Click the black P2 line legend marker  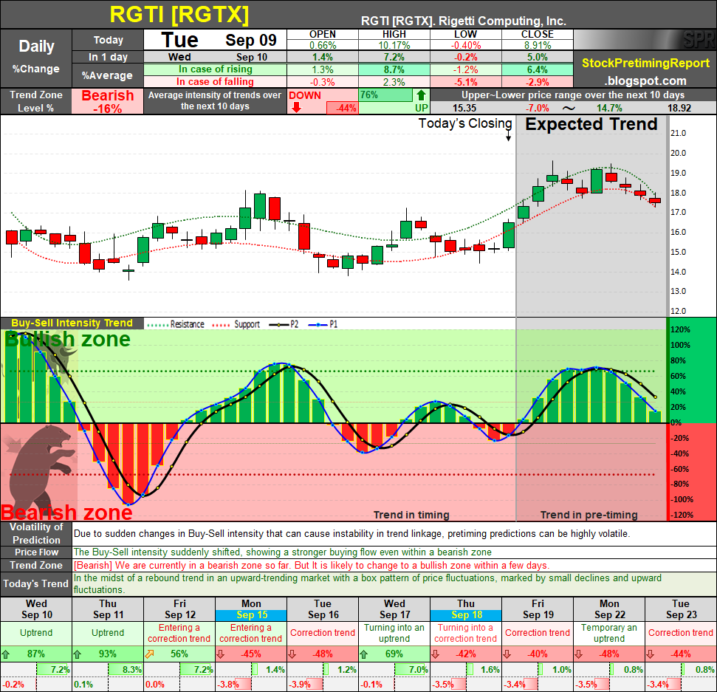(x=278, y=325)
